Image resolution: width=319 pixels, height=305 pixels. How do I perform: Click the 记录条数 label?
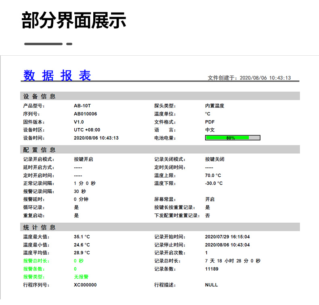(165, 269)
